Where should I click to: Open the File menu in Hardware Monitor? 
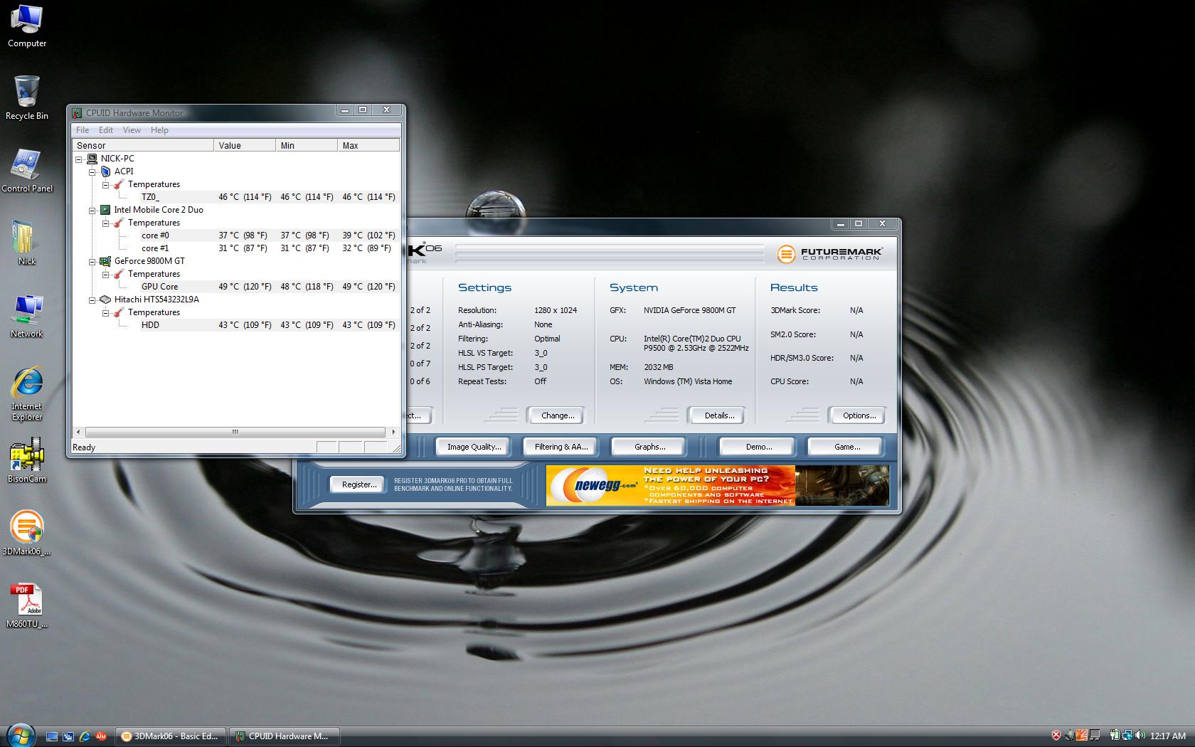pyautogui.click(x=83, y=130)
